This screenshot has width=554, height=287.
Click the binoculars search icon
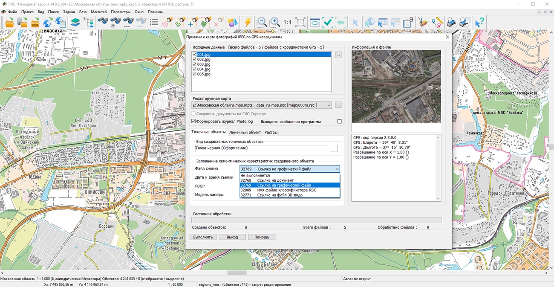[102, 22]
